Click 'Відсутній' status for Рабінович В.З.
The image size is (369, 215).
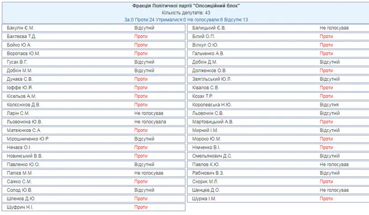coord(330,173)
